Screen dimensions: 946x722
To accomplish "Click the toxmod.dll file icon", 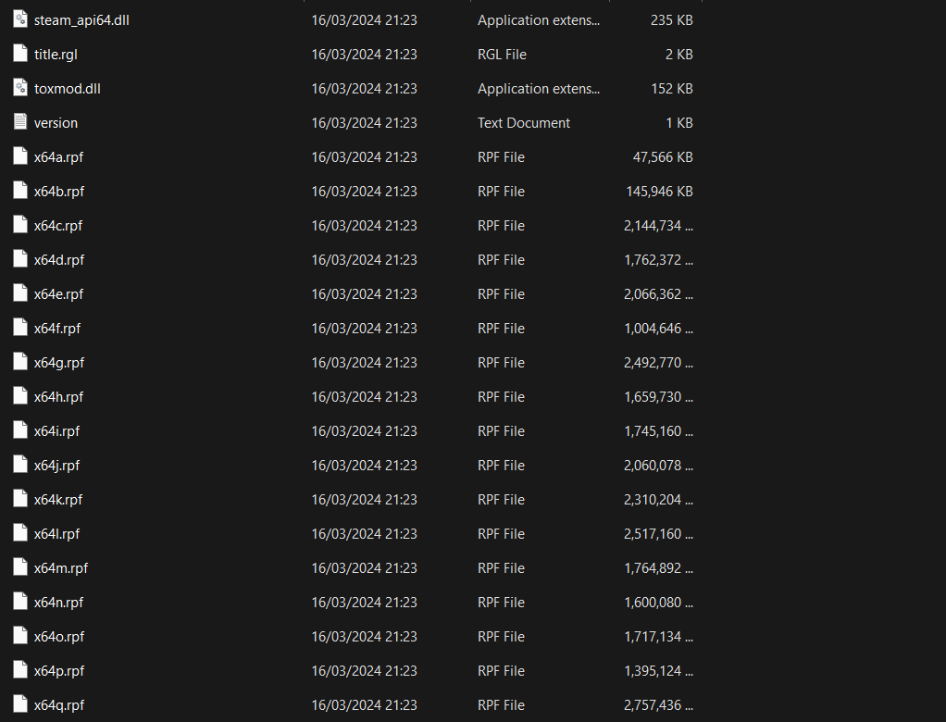I will pos(20,88).
